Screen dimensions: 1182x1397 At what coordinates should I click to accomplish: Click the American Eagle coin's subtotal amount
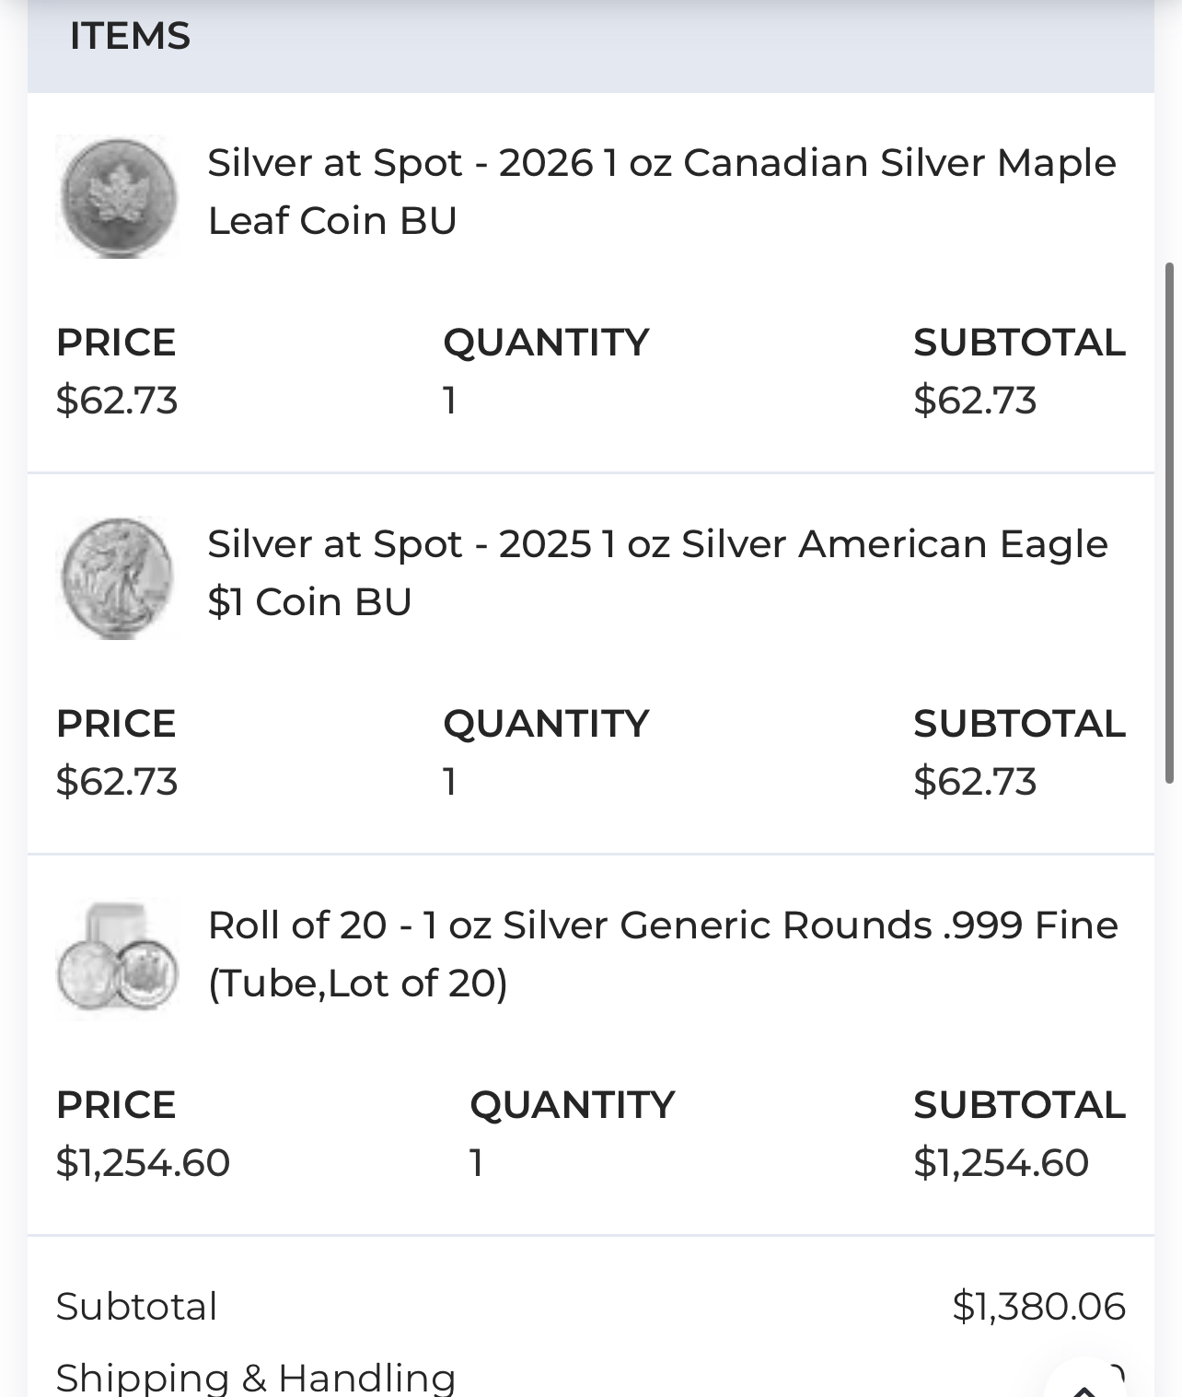[975, 782]
